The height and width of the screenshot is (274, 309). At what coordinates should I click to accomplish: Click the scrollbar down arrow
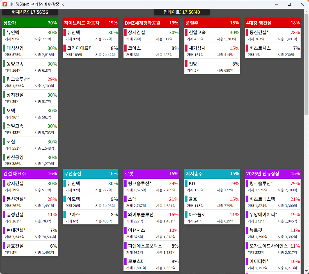coord(306,271)
